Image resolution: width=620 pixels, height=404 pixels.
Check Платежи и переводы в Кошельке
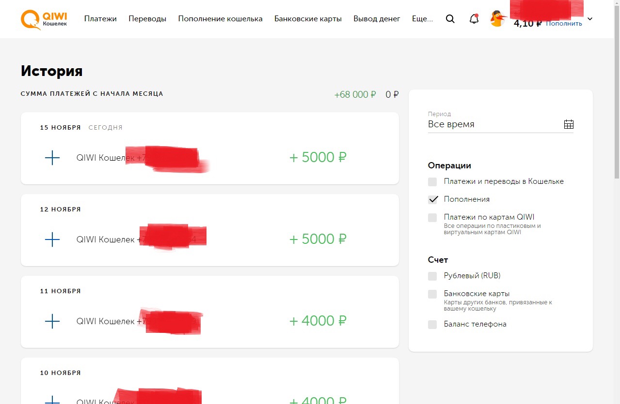[432, 182]
